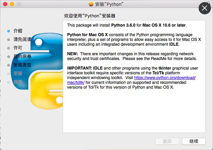Close the overlay with the dark X button
The width and height of the screenshot is (213, 150).
(204, 8)
